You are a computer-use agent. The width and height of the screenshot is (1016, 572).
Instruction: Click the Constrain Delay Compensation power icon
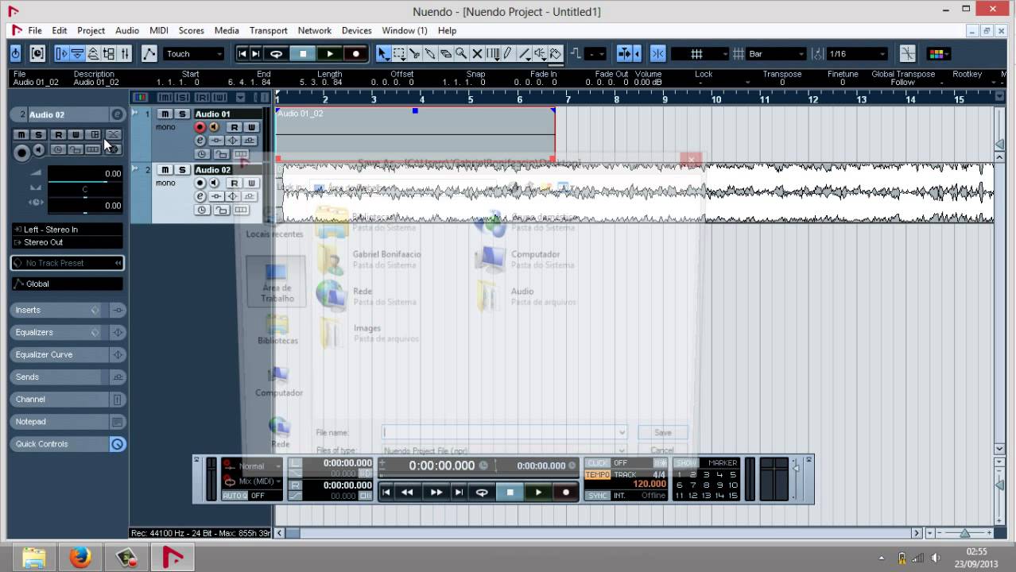(x=15, y=54)
